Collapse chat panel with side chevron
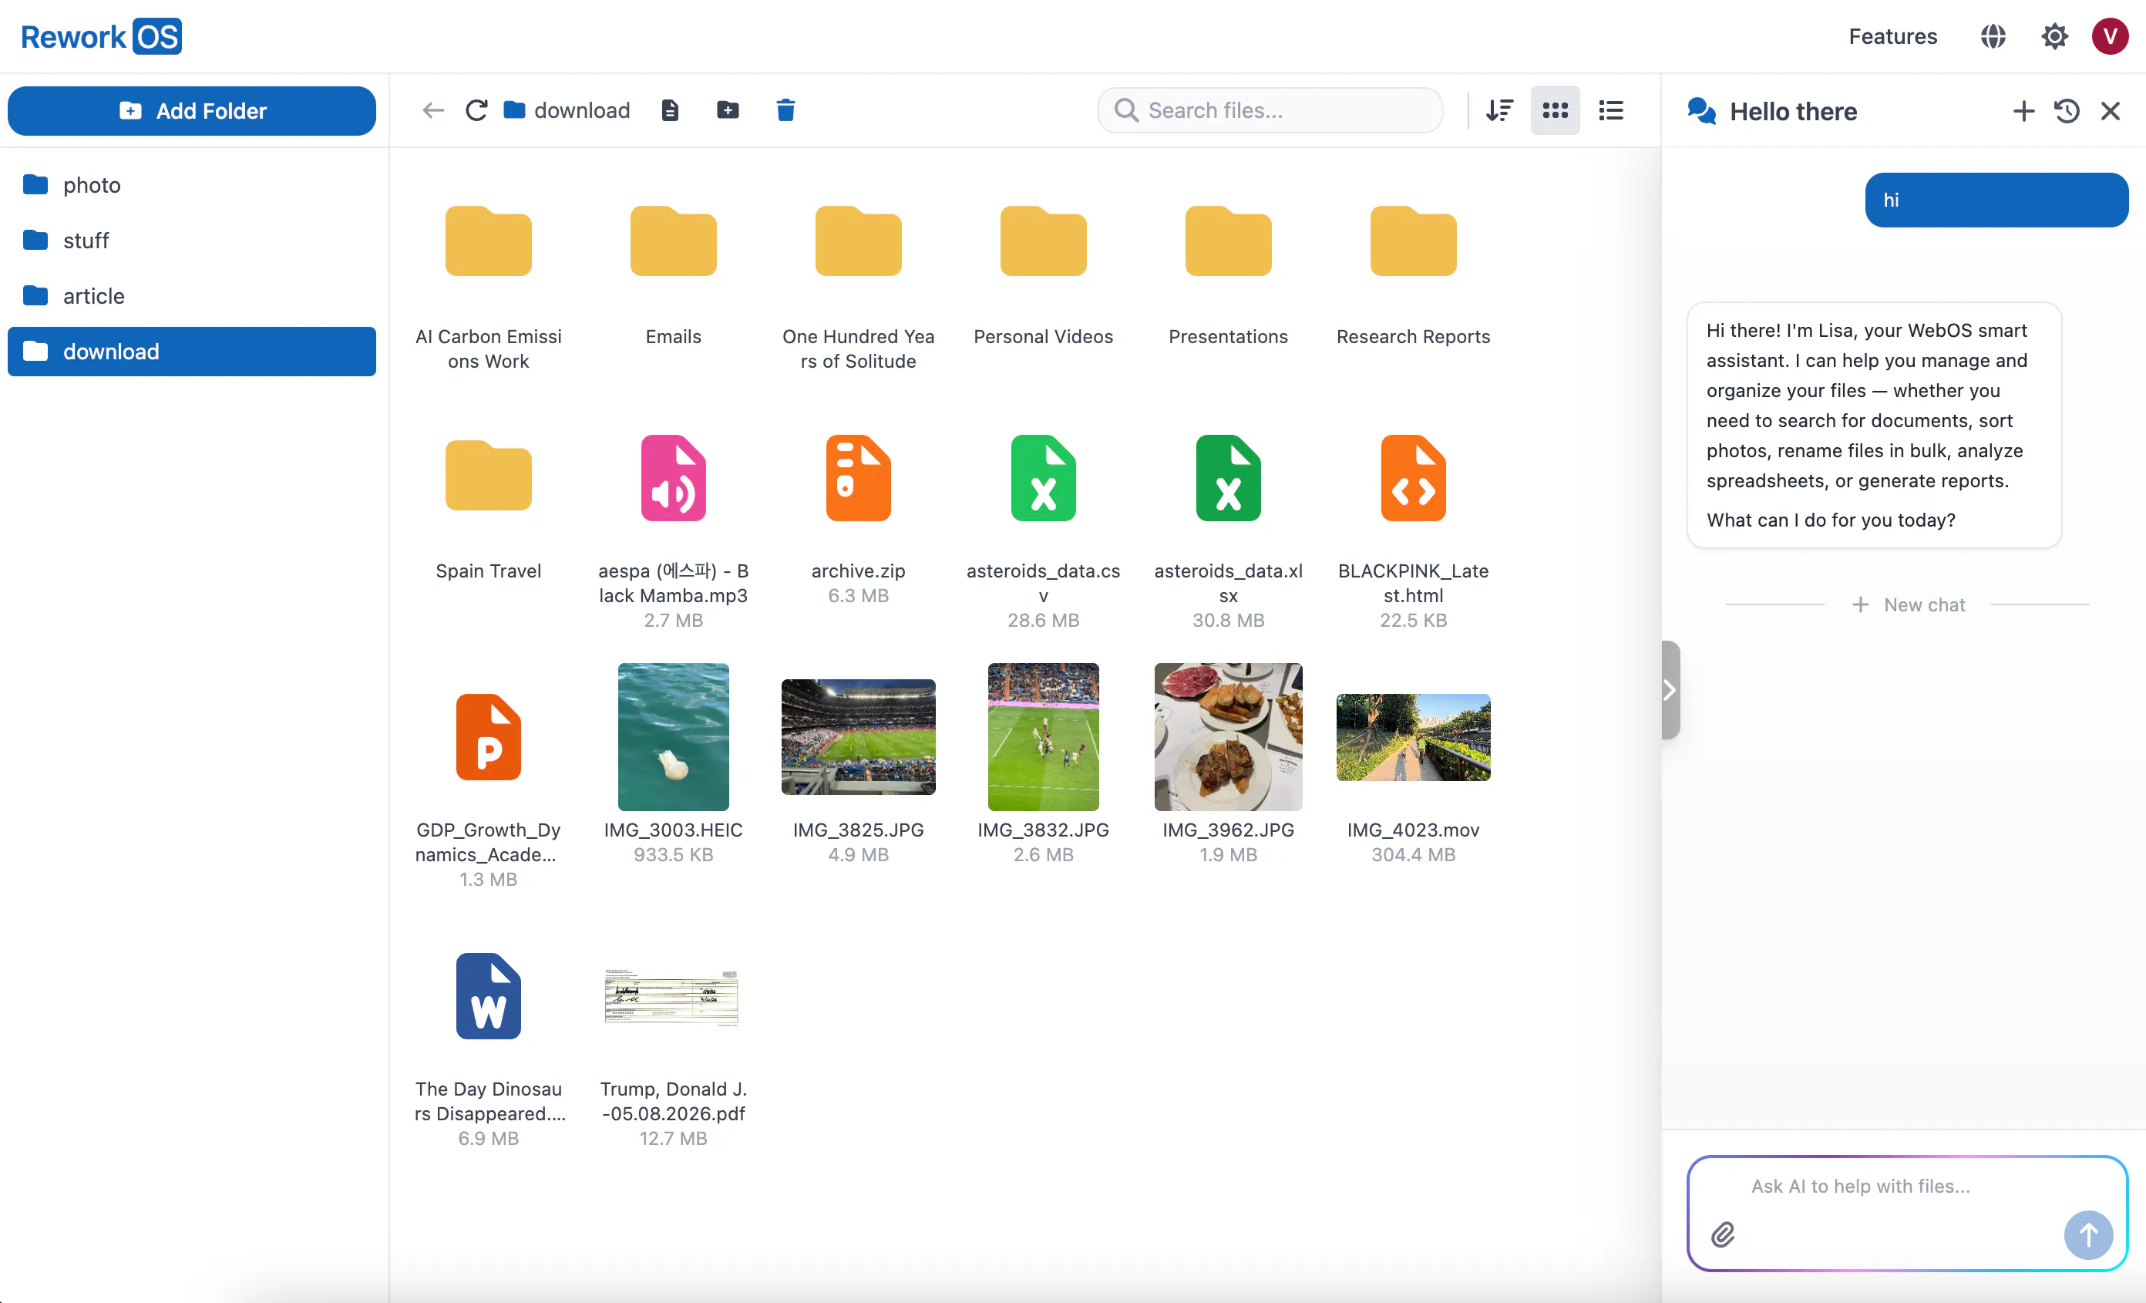The width and height of the screenshot is (2146, 1303). coord(1670,690)
